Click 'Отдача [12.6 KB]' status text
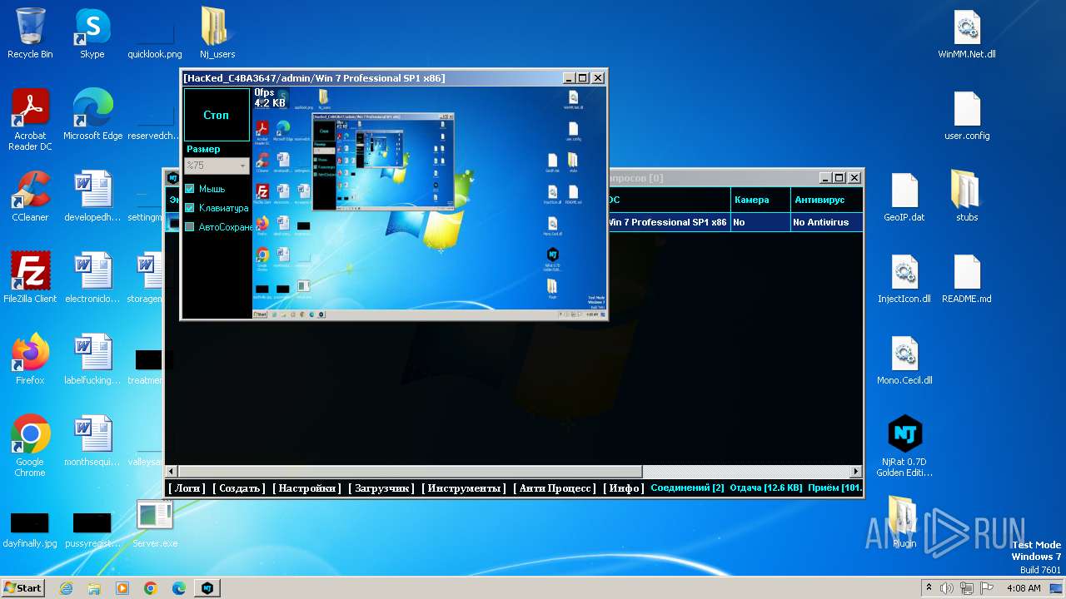This screenshot has width=1066, height=599. coord(766,488)
